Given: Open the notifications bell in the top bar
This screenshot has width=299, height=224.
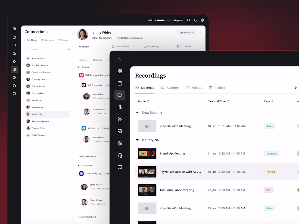Looking at the screenshot, I should tap(195, 20).
